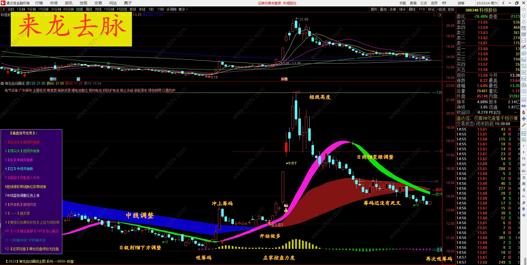Click the 通达信 red logo icon
This screenshot has width=527, height=265.
point(3,3)
